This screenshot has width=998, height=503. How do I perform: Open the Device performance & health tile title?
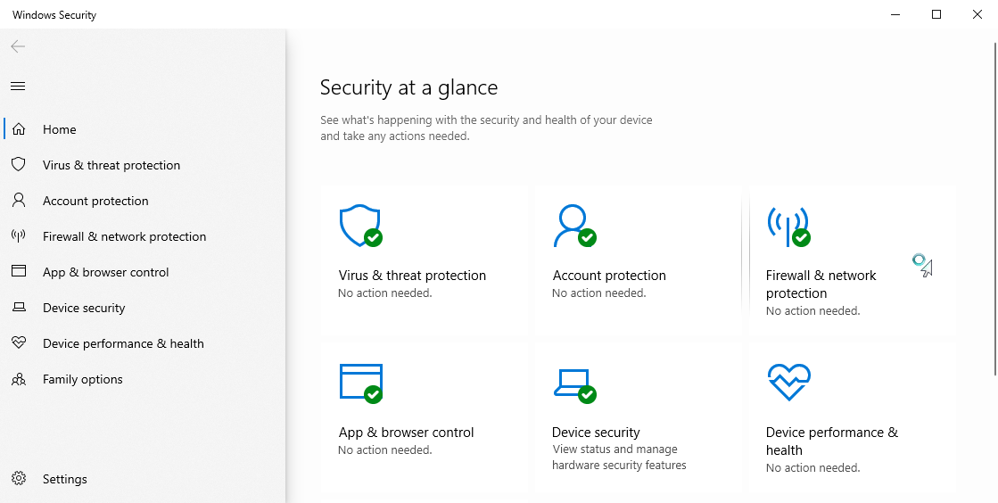(832, 441)
